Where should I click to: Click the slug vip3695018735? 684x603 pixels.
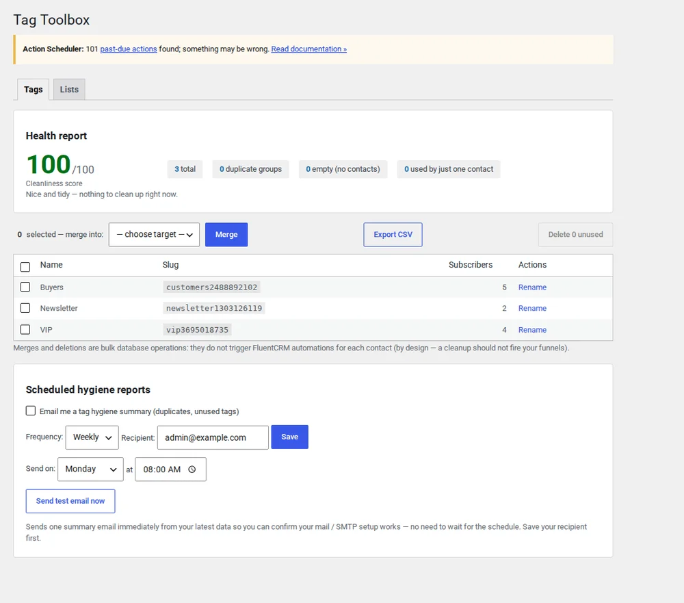pos(197,330)
